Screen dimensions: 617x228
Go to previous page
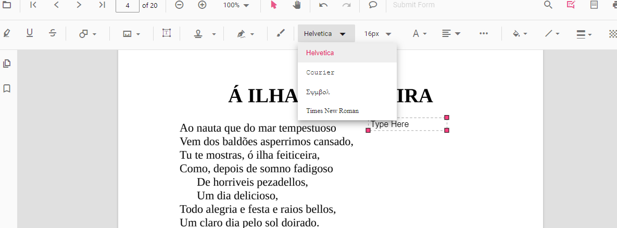(x=56, y=5)
